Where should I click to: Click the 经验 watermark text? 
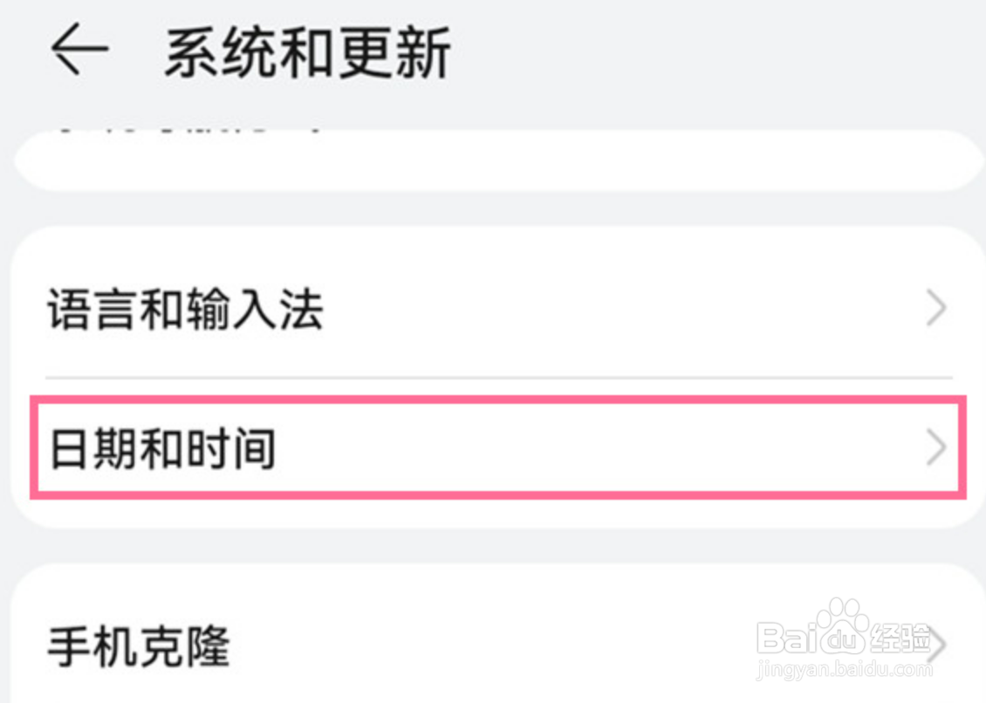click(x=899, y=641)
